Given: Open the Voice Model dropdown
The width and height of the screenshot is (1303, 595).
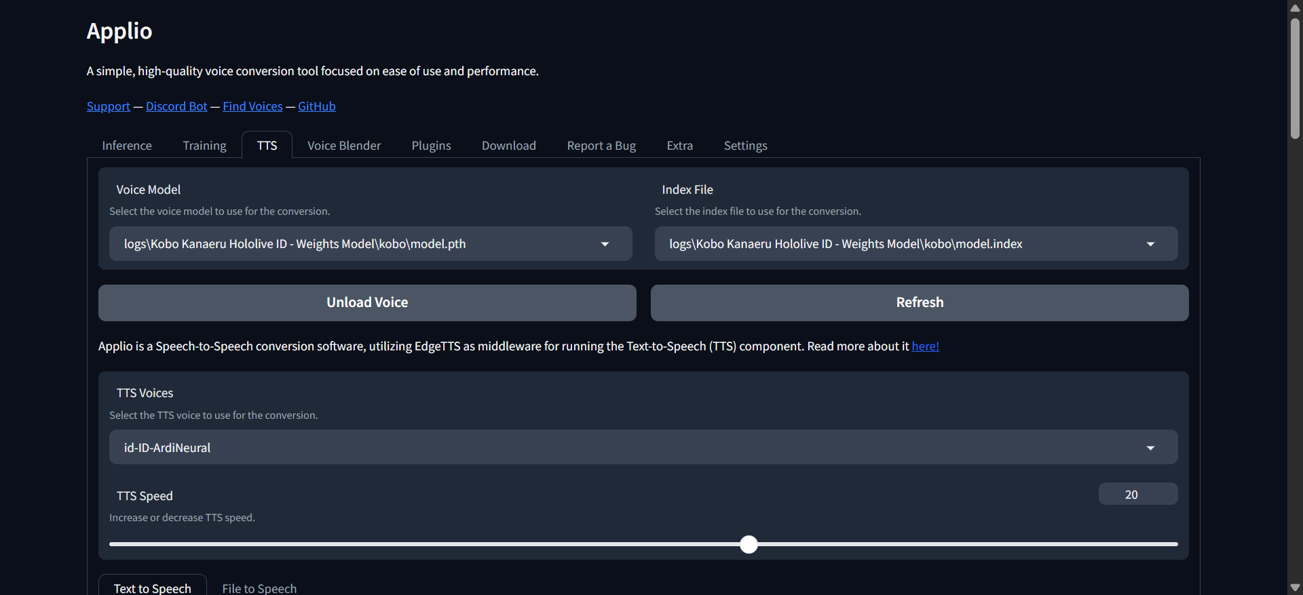Looking at the screenshot, I should [370, 244].
